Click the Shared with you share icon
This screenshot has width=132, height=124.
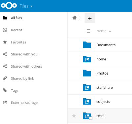click(5, 54)
